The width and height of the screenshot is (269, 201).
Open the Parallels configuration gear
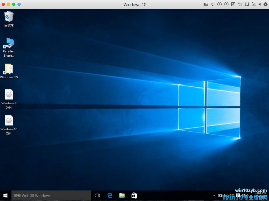(x=265, y=4)
